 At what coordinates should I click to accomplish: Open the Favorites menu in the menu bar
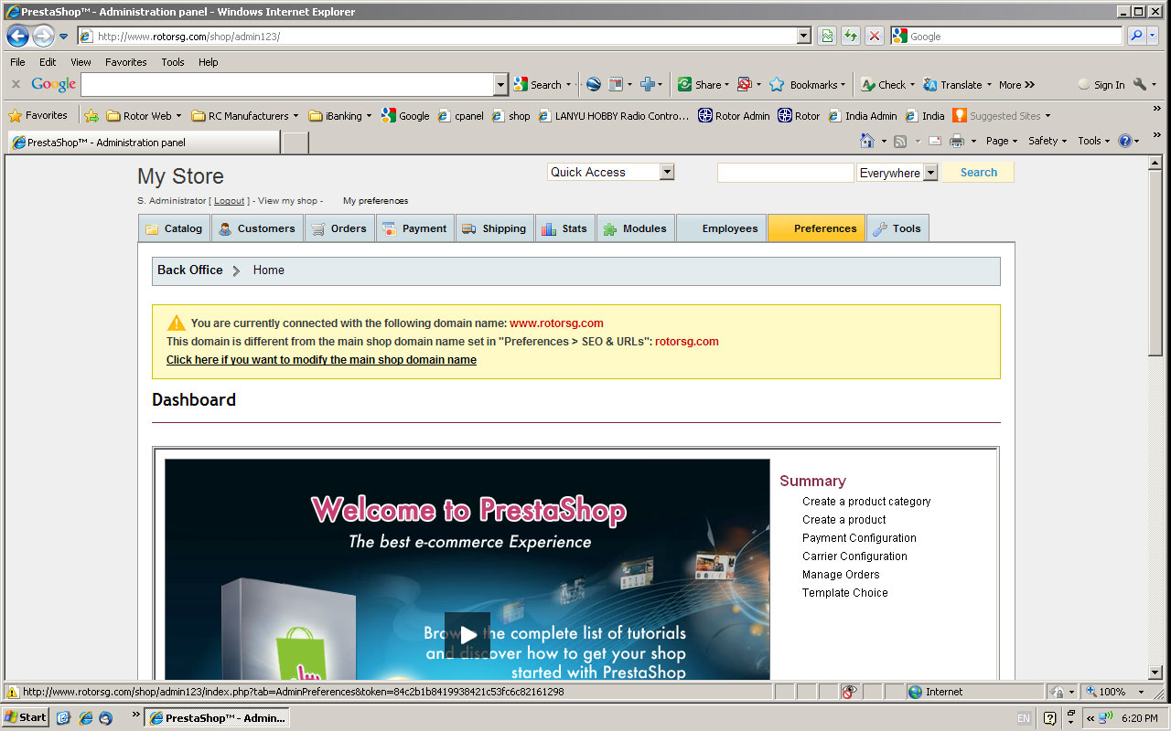(125, 62)
